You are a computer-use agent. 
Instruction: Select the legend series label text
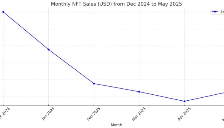pyautogui.click(x=222, y=12)
